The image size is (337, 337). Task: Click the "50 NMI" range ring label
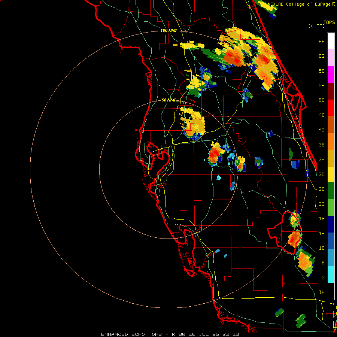pyautogui.click(x=168, y=100)
